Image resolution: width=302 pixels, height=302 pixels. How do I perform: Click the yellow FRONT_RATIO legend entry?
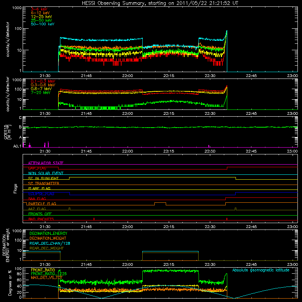[x=43, y=270]
